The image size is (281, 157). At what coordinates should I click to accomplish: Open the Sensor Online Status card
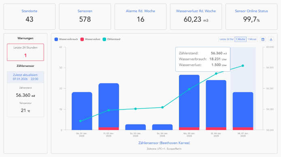(251, 17)
